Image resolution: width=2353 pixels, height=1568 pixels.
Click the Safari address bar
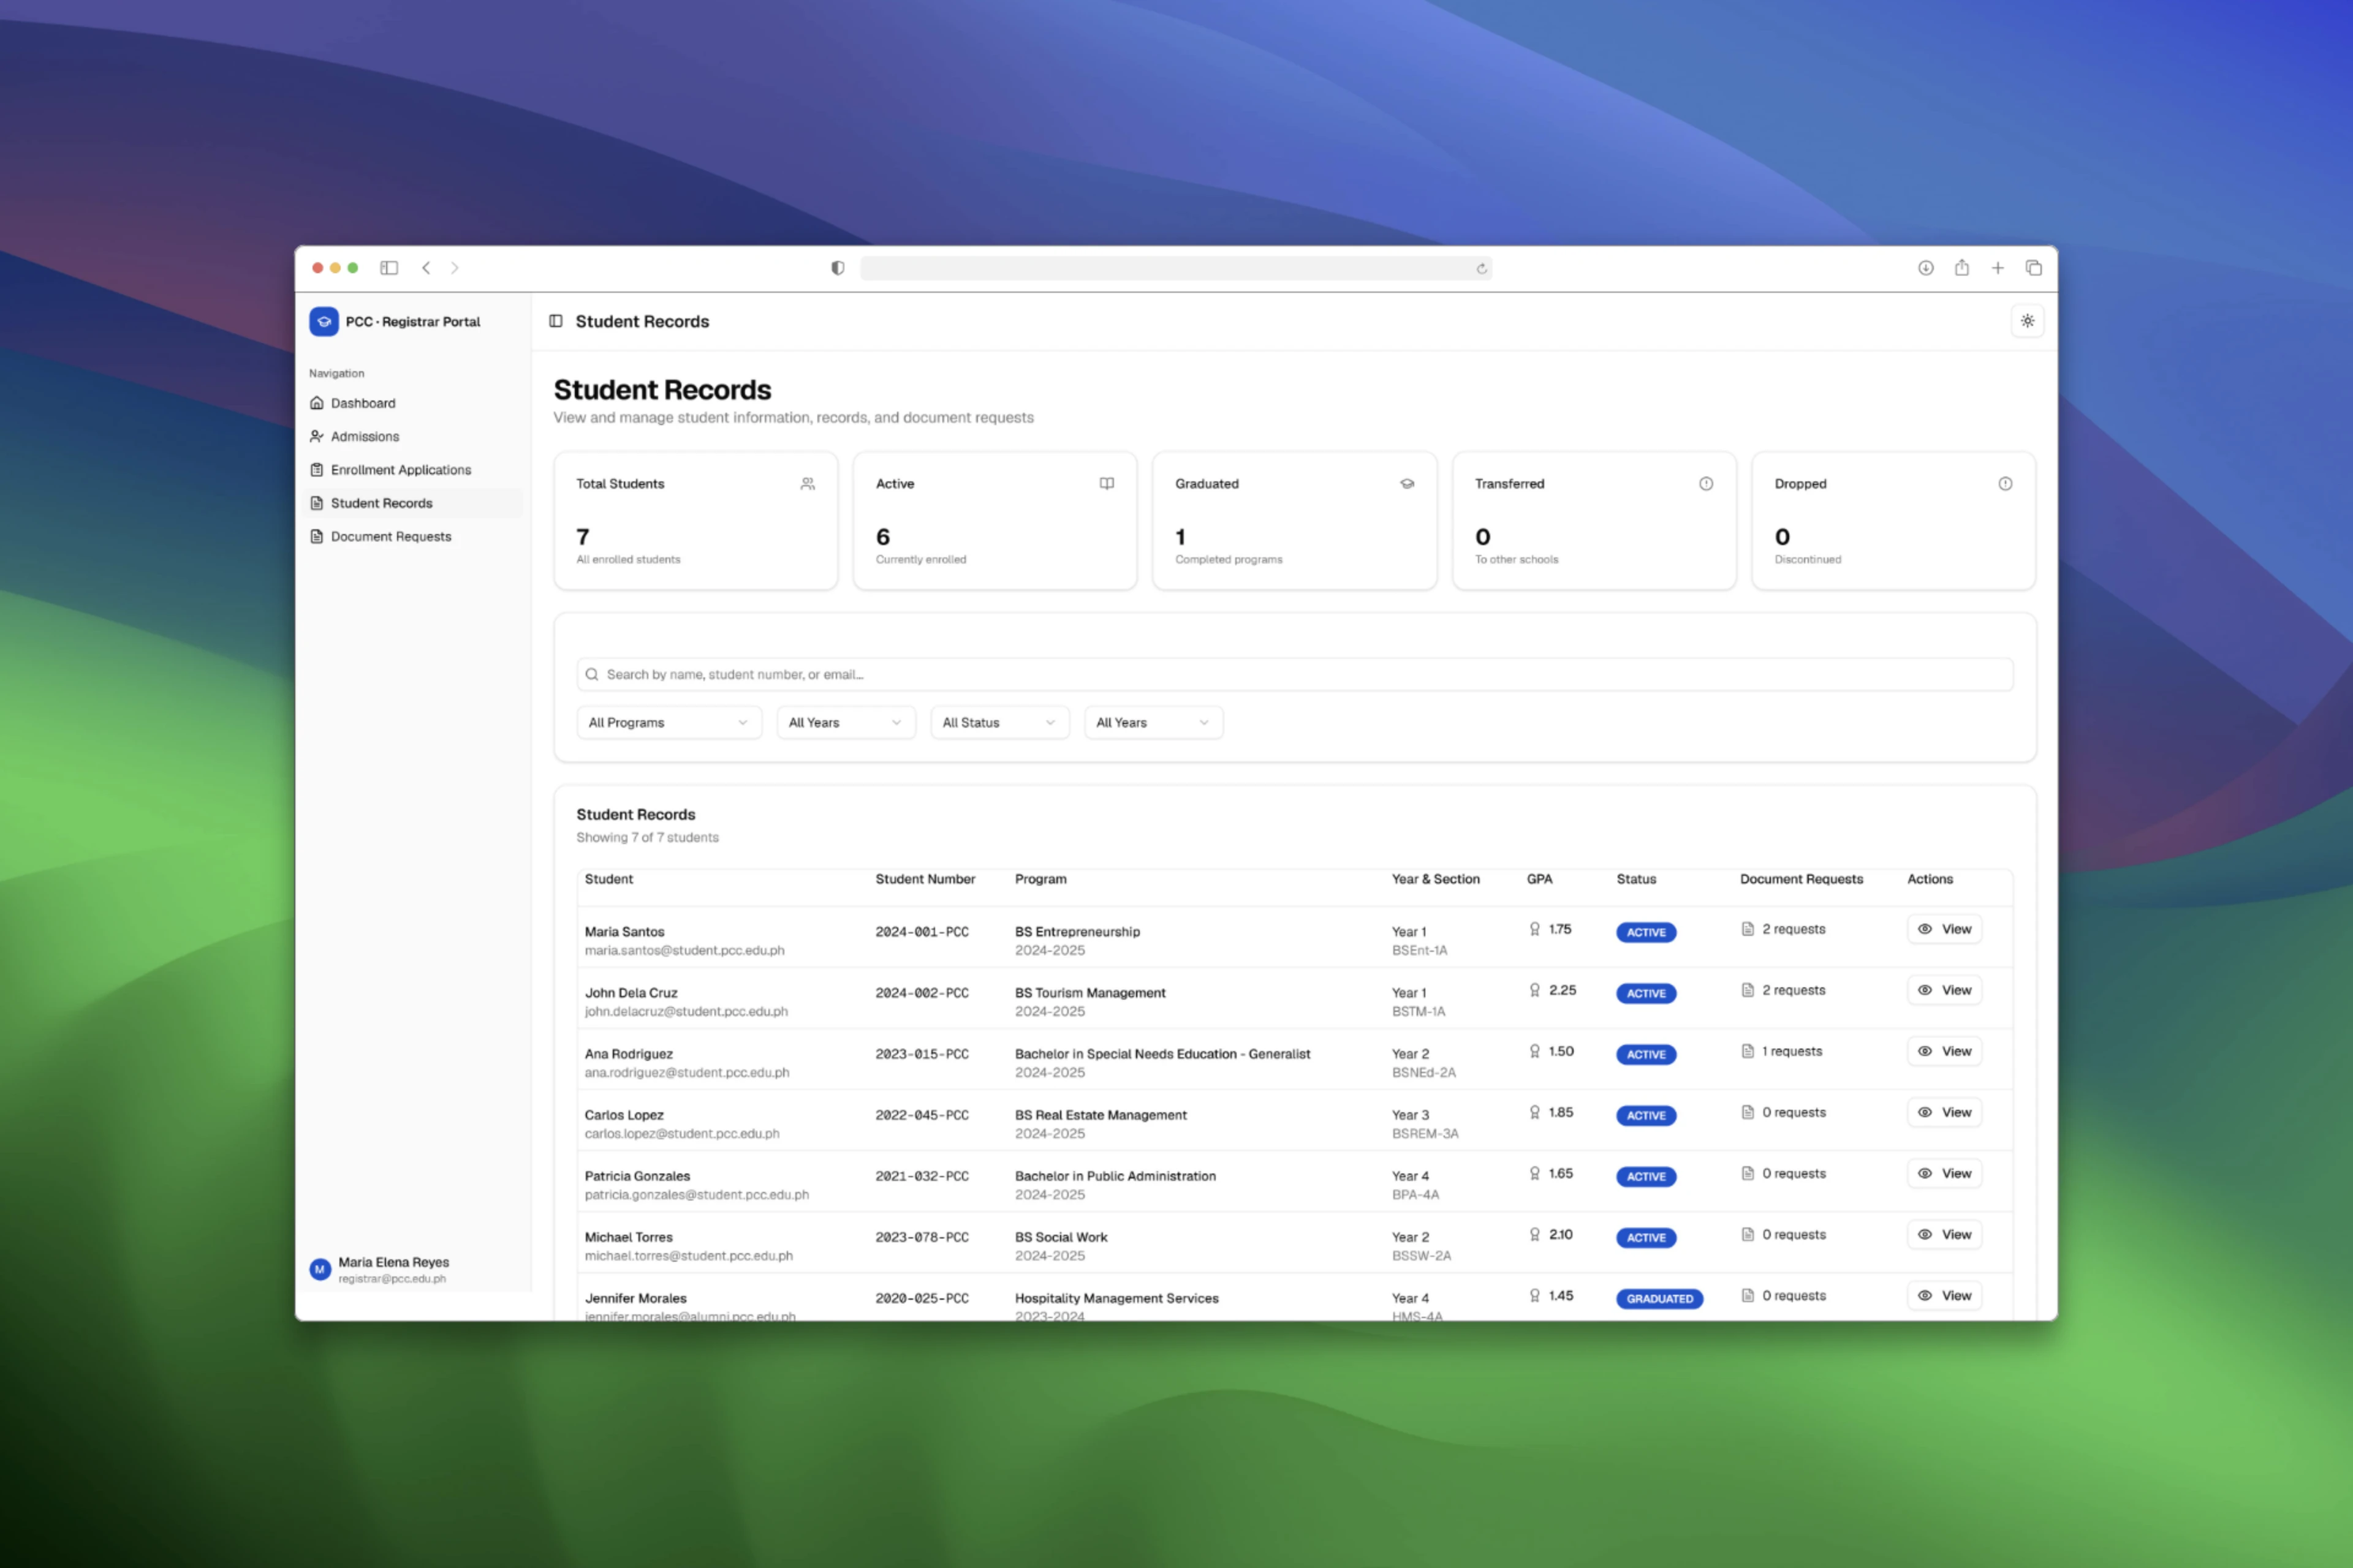[x=1175, y=268]
